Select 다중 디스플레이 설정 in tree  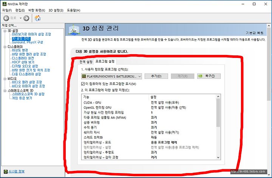coord(26,74)
